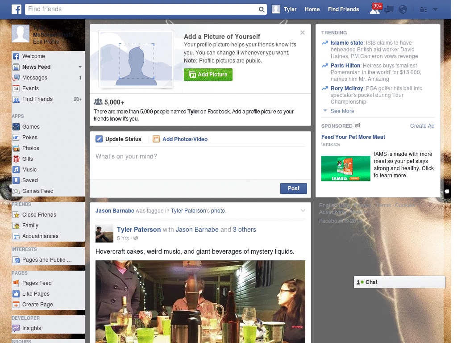Click the IAMS ad thumbnail image

[346, 168]
